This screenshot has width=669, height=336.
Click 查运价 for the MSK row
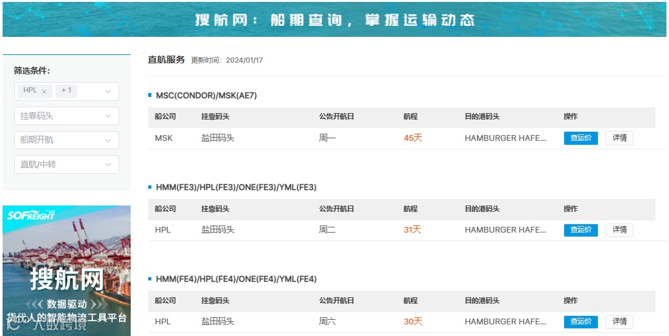(580, 138)
